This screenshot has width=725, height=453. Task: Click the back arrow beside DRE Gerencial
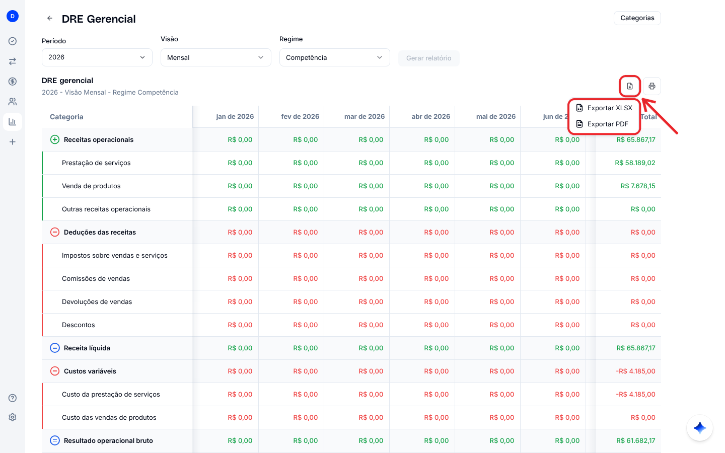pyautogui.click(x=50, y=18)
